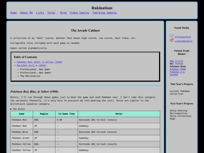The image size is (204, 153).
Task: Open the Terms navigation link
Action: coord(51,13)
